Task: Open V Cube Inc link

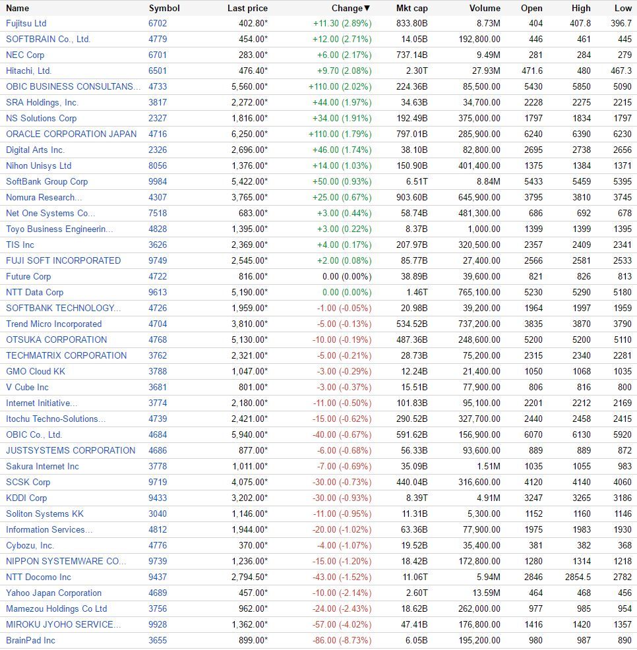Action: (27, 387)
